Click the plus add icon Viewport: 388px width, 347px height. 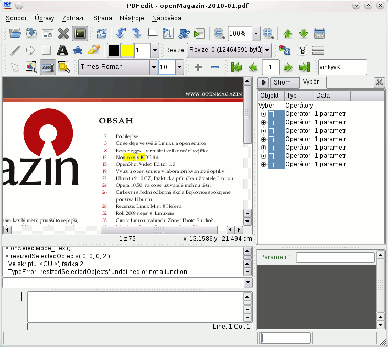[198, 67]
